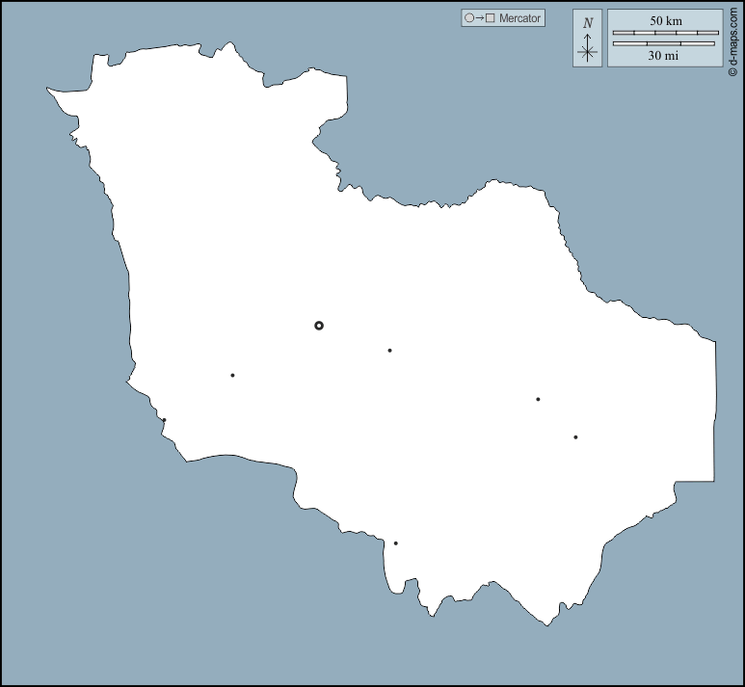This screenshot has height=687, width=745.
Task: Click the 30 mi scale label
Action: pos(665,56)
